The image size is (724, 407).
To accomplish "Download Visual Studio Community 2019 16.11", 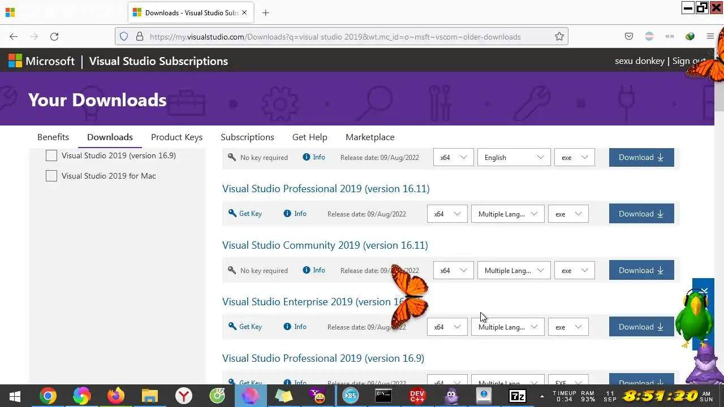I will pos(641,270).
